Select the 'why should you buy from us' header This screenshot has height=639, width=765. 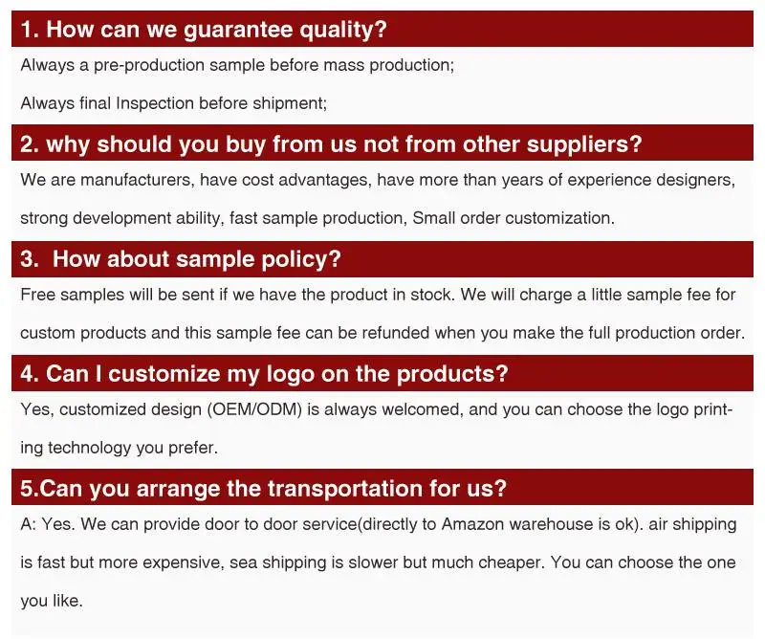(331, 144)
